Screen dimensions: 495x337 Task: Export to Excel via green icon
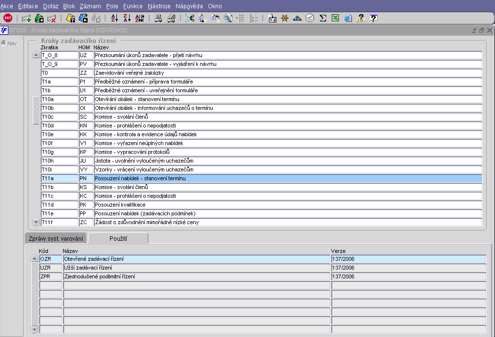(x=335, y=18)
